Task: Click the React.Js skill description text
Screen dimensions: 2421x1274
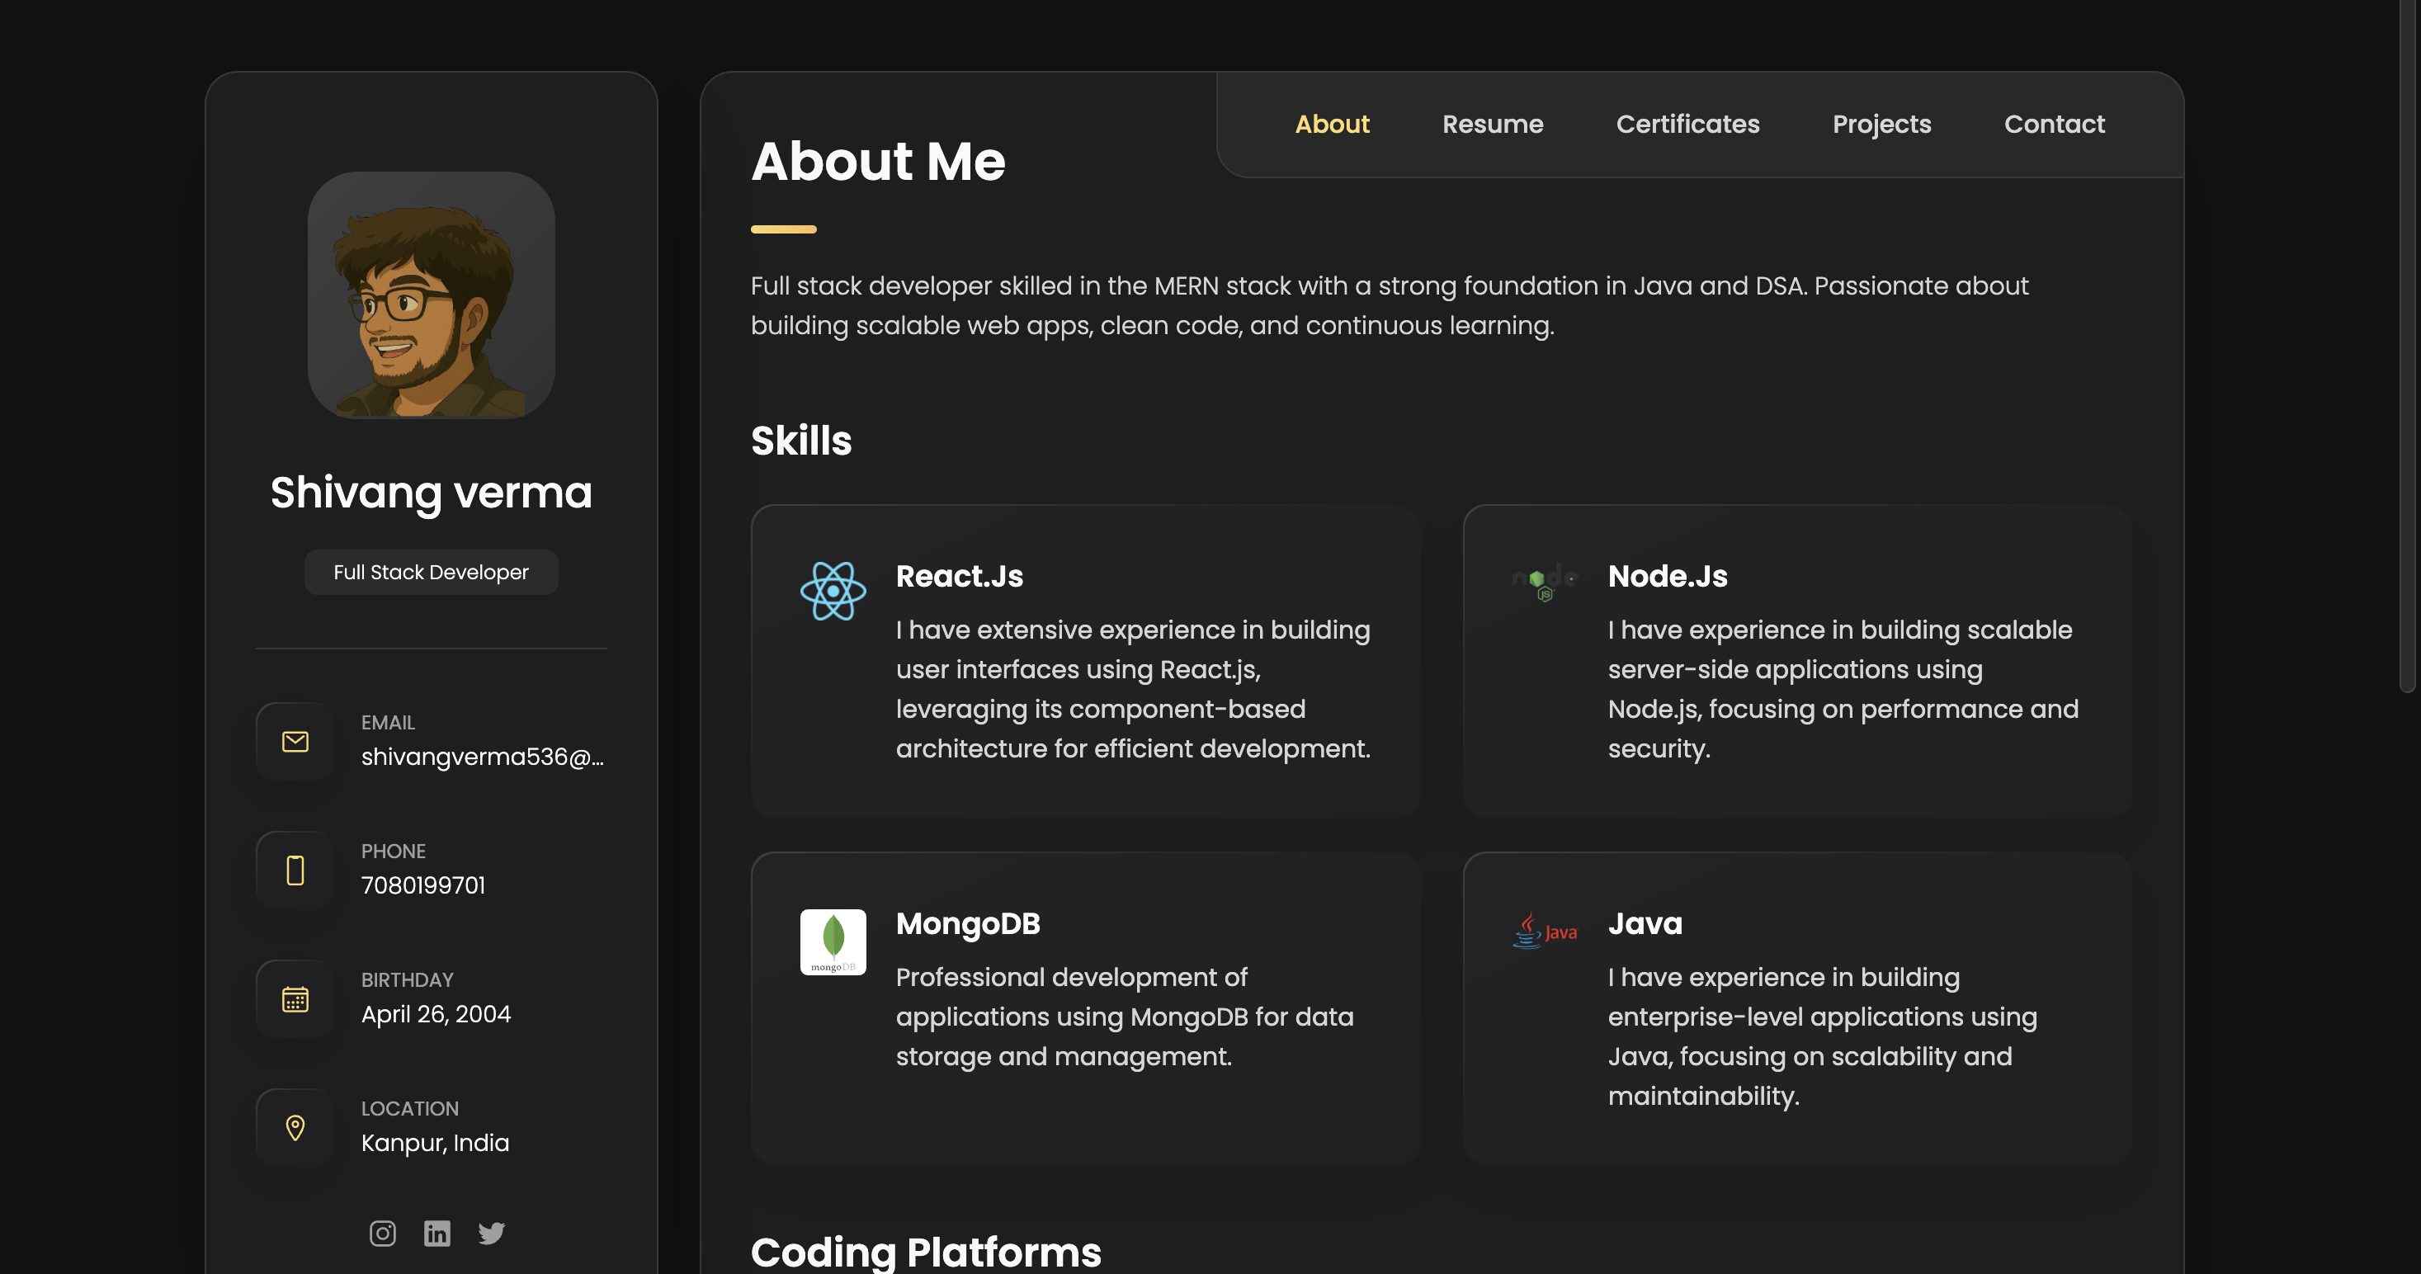Action: pyautogui.click(x=1134, y=689)
